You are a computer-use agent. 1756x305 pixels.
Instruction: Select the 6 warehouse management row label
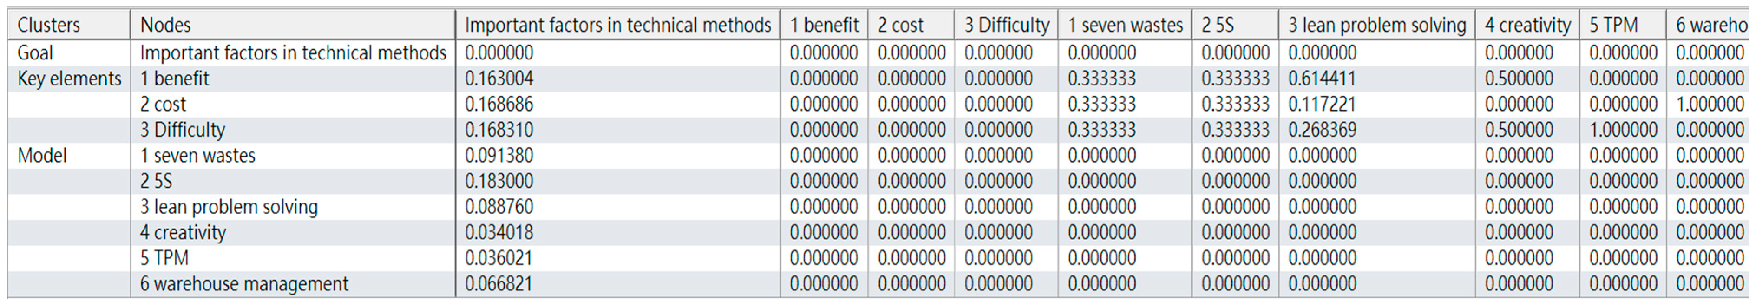pyautogui.click(x=244, y=284)
